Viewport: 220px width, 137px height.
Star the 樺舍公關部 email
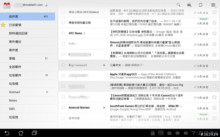point(214,12)
